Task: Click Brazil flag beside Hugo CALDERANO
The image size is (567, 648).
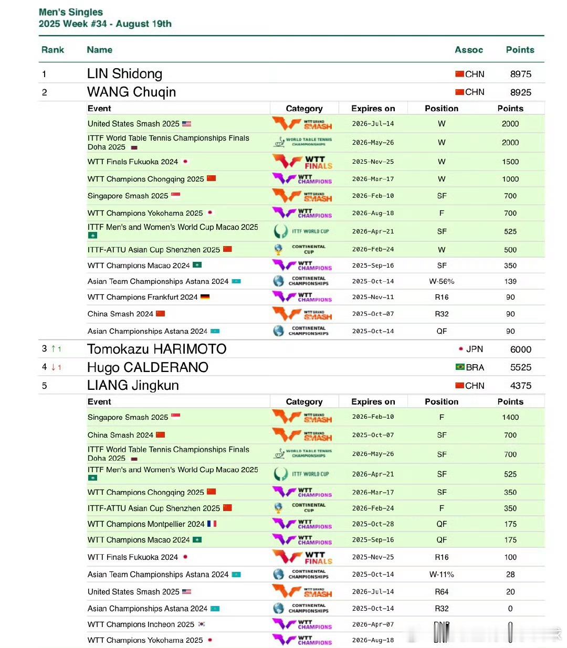Action: pos(460,367)
